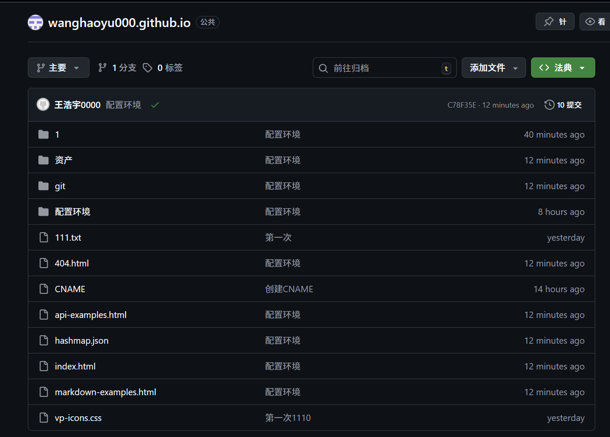Click the green commit status checkmark
This screenshot has width=610, height=437.
[155, 105]
